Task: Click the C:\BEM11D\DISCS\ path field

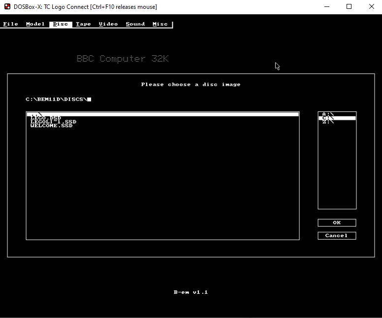Action: [x=59, y=99]
